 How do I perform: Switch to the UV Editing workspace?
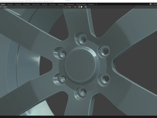point(26,4)
